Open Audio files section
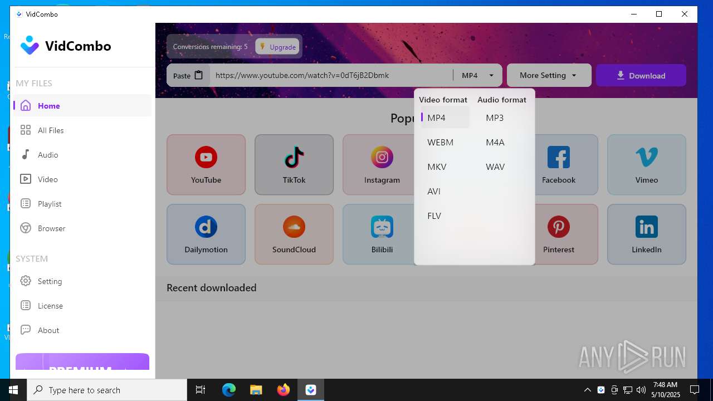 [x=82, y=155]
